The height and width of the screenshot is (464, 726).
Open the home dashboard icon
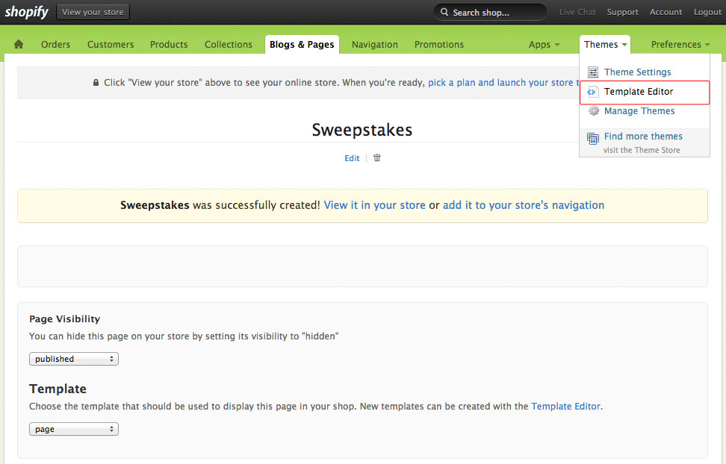click(19, 44)
